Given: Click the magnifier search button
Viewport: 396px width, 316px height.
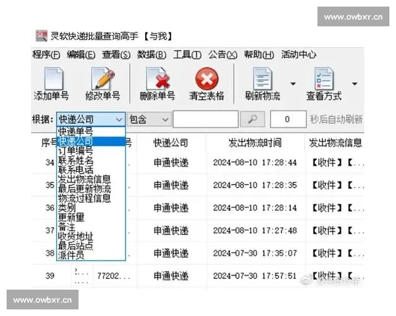Looking at the screenshot, I should click(x=253, y=119).
